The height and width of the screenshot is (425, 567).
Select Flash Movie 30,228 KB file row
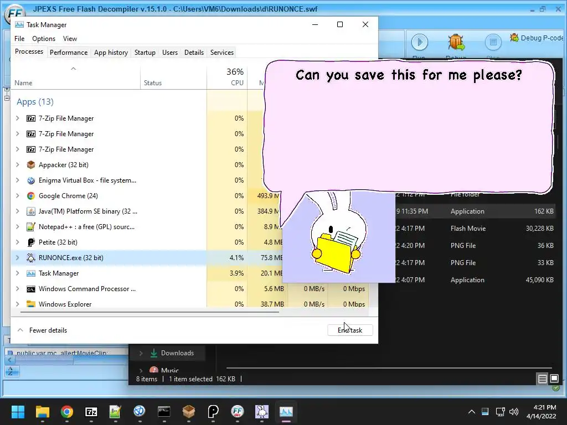click(x=475, y=229)
